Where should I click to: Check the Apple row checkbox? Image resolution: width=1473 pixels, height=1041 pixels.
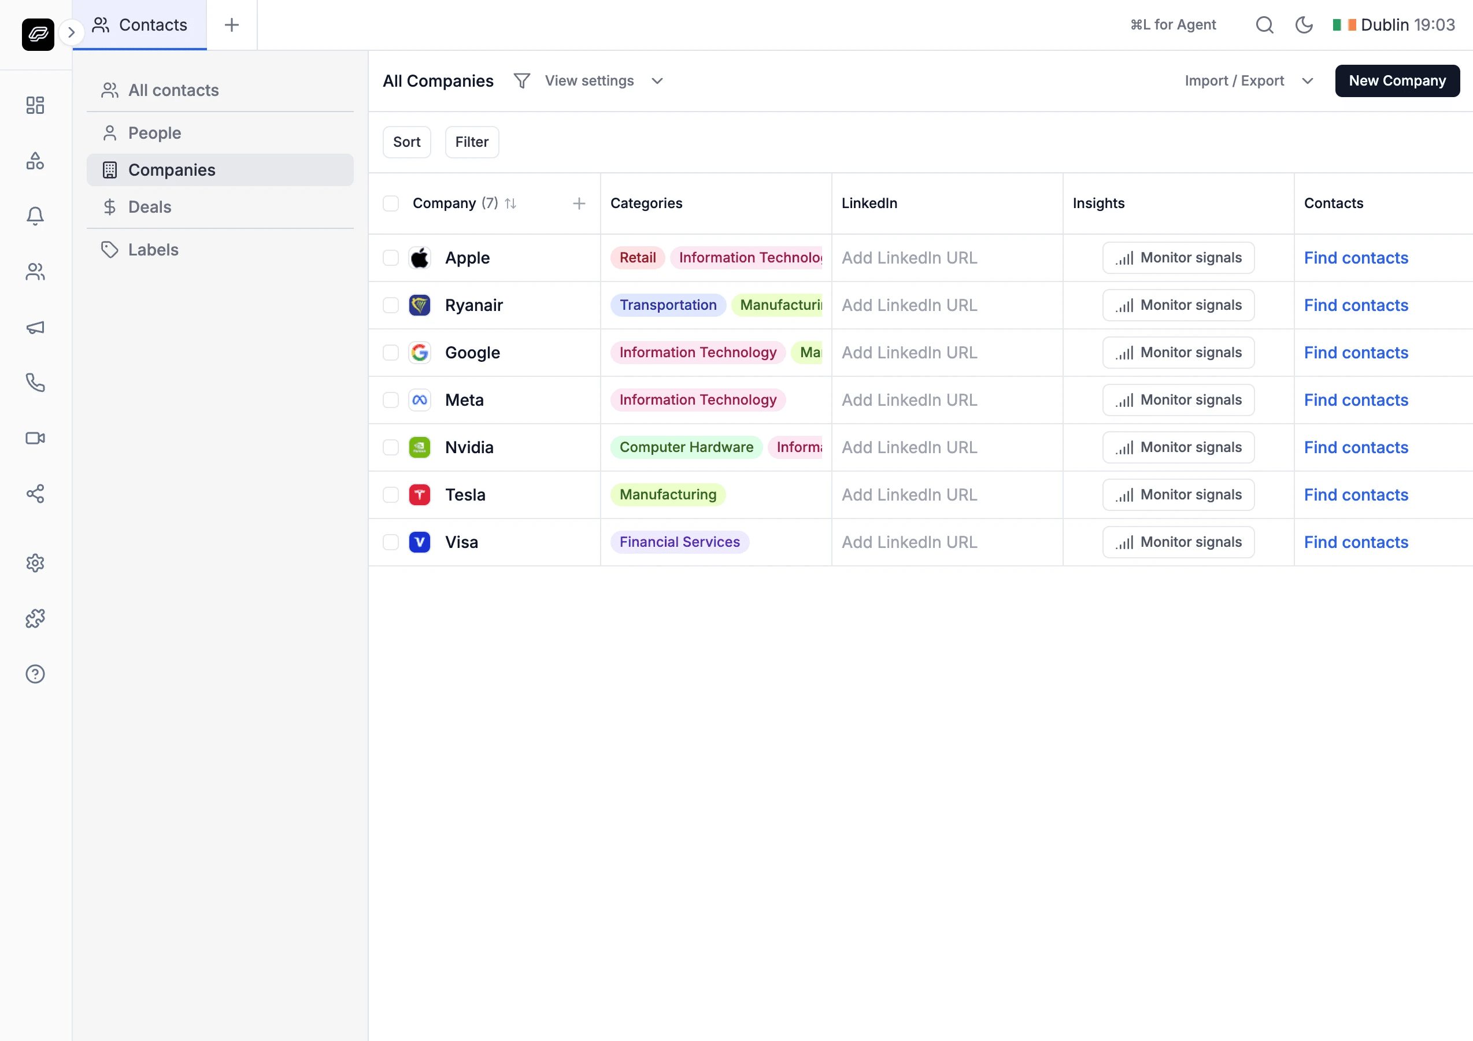click(x=391, y=258)
